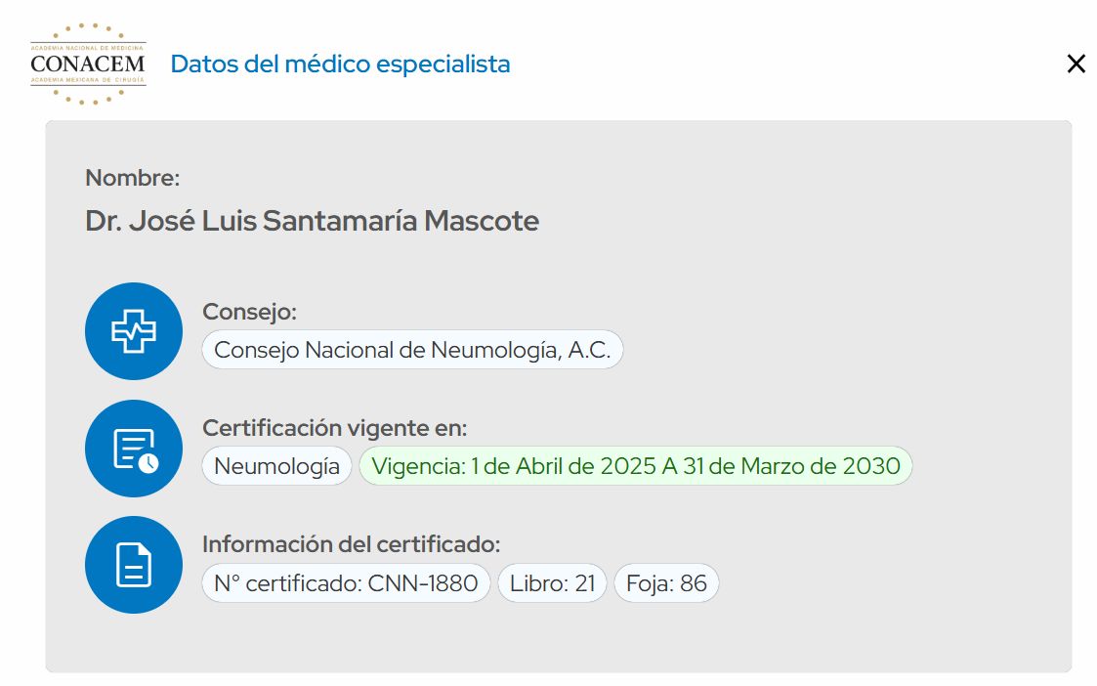
Task: Click the Academia Nacional de Medicina text
Action: click(x=88, y=47)
